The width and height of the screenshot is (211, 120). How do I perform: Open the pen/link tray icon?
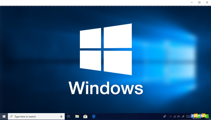(183, 116)
